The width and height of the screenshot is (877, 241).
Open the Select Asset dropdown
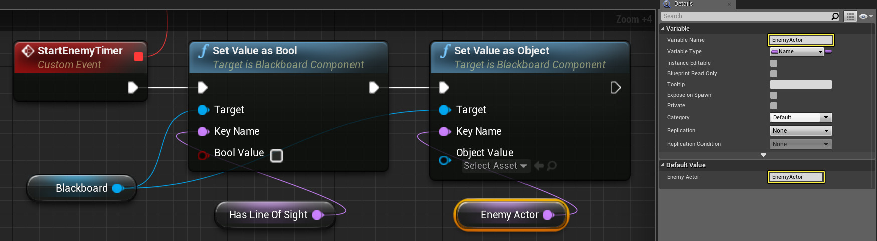pyautogui.click(x=495, y=166)
